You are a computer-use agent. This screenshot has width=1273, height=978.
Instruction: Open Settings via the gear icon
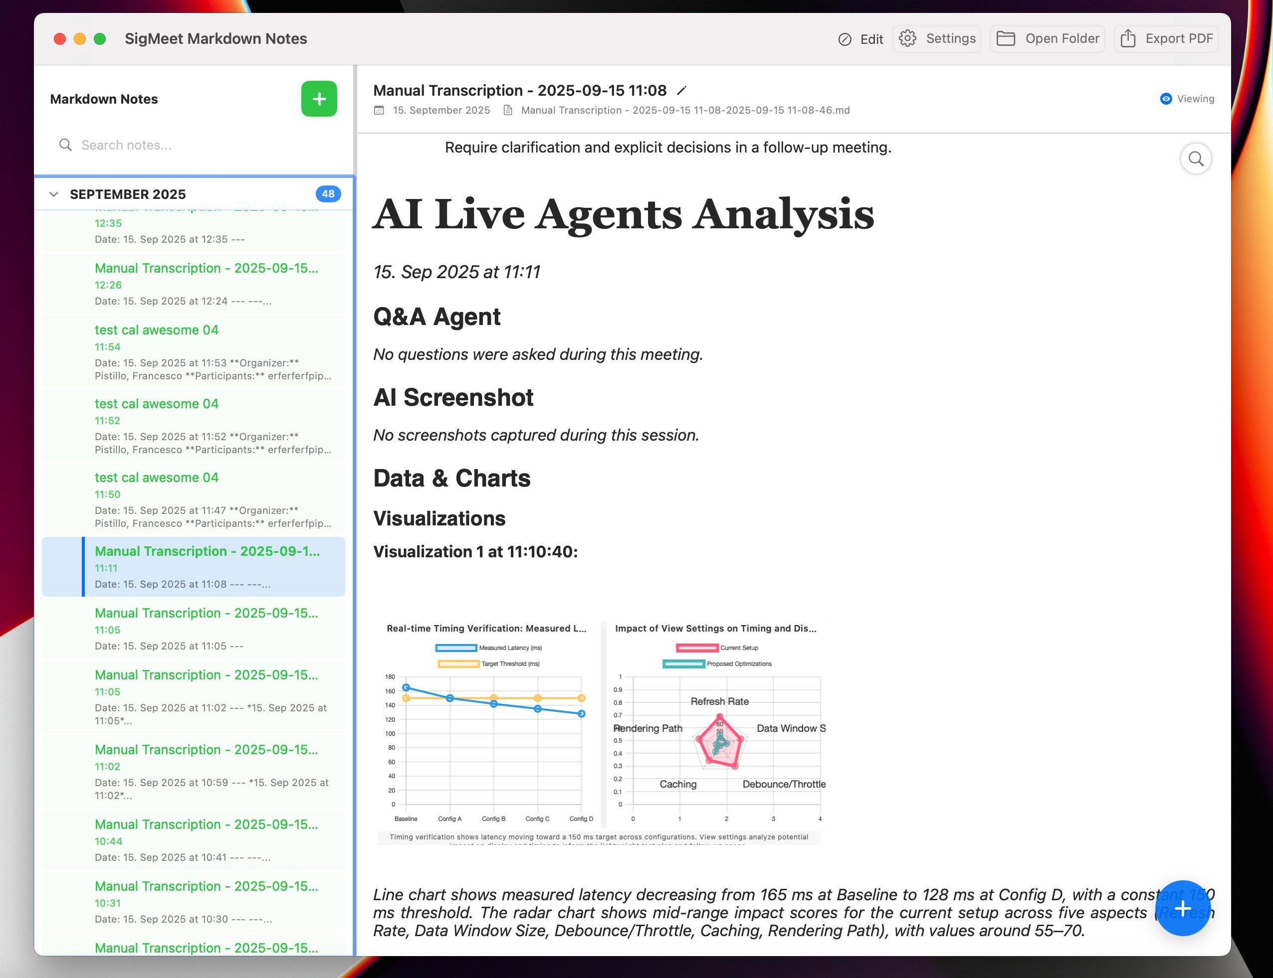click(907, 38)
